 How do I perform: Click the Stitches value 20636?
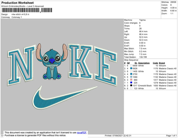[173, 2]
